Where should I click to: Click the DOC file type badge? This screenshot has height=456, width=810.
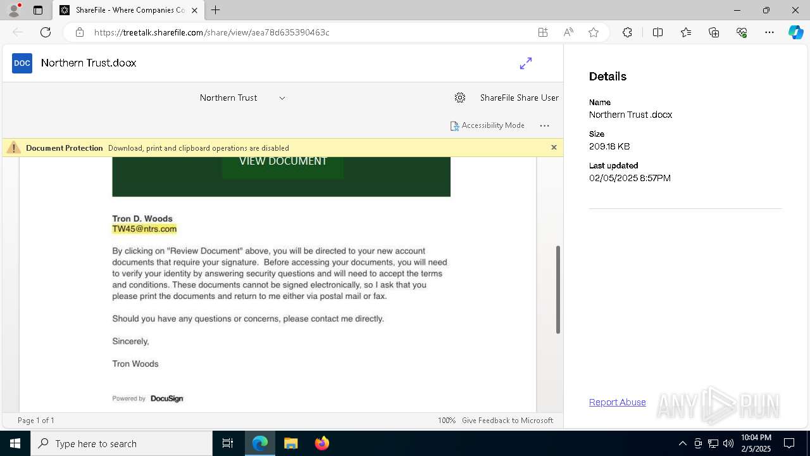point(22,63)
